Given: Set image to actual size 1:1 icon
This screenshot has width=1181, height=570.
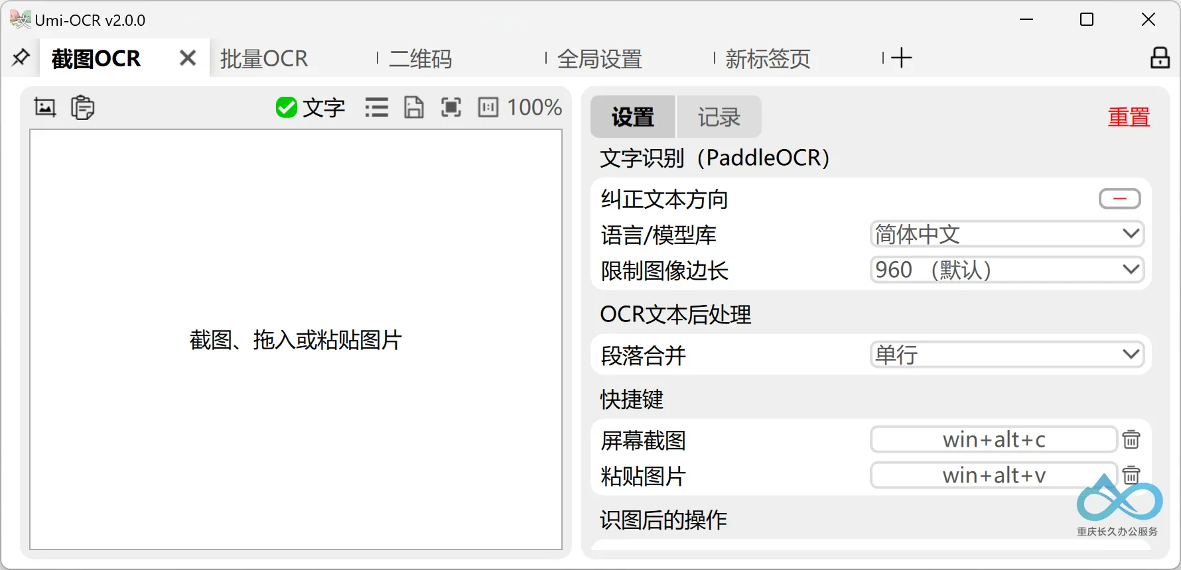Looking at the screenshot, I should [x=488, y=107].
